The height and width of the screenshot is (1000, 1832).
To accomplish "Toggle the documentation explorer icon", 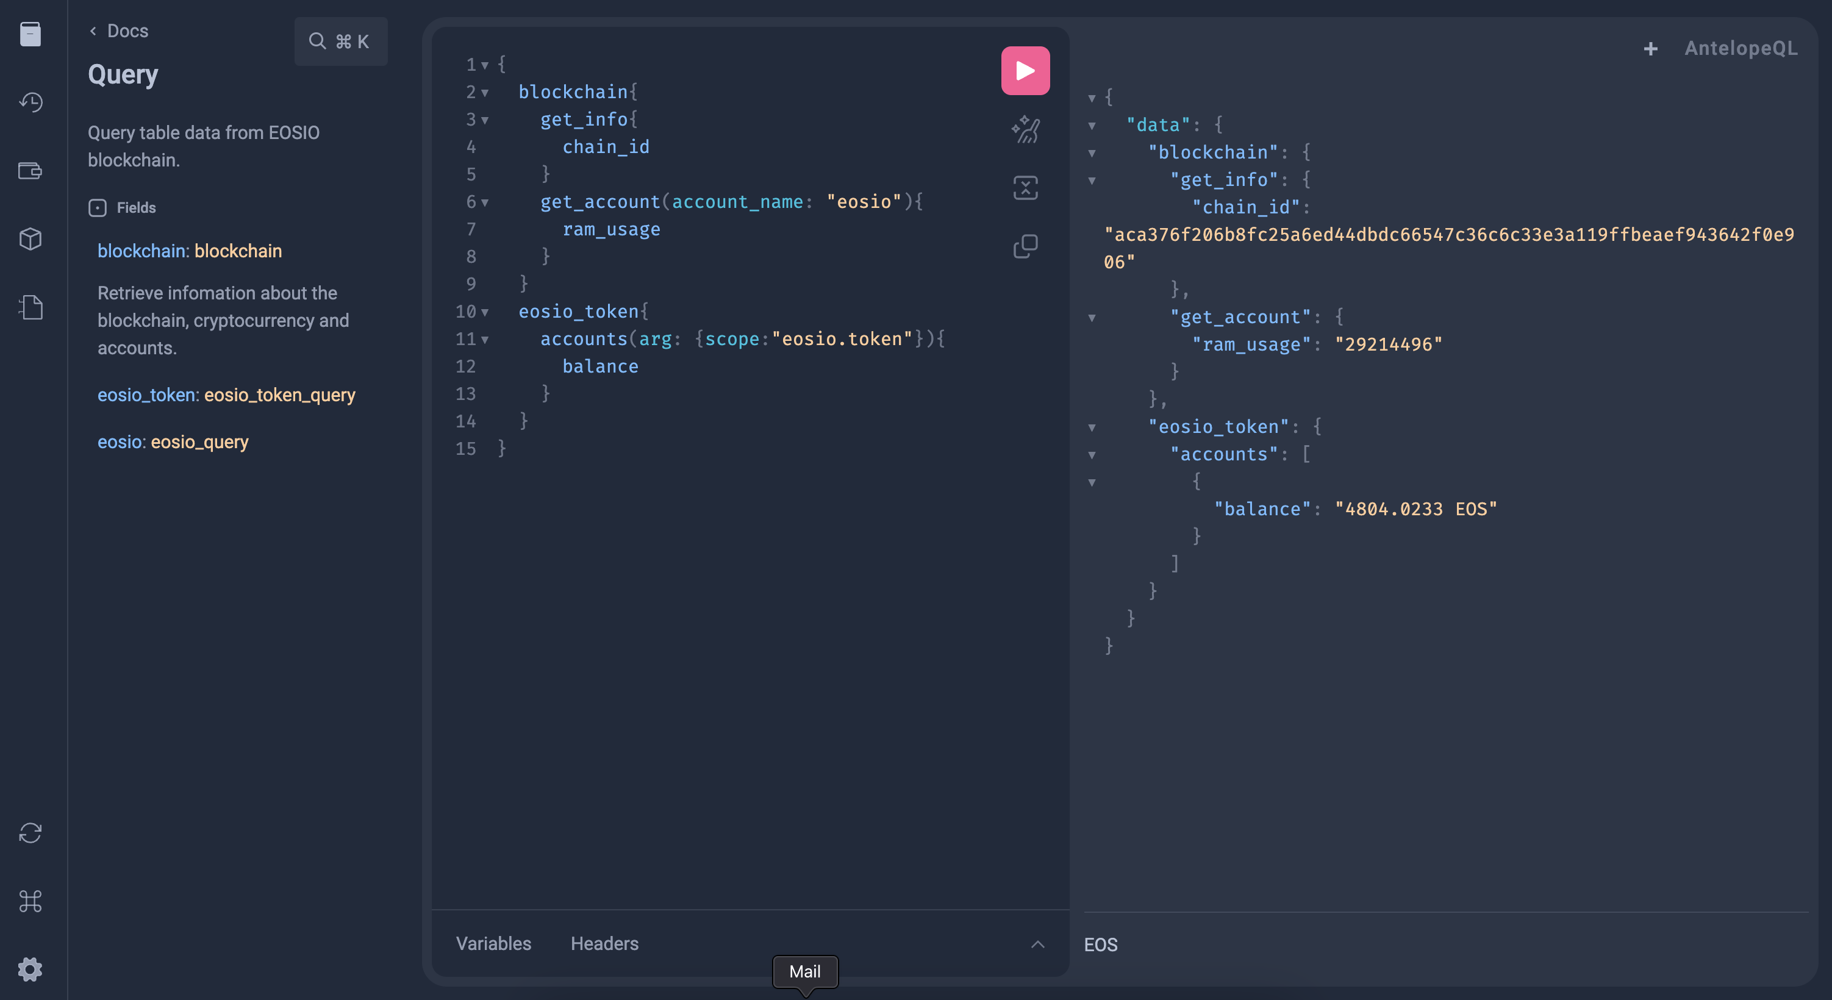I will tap(30, 34).
